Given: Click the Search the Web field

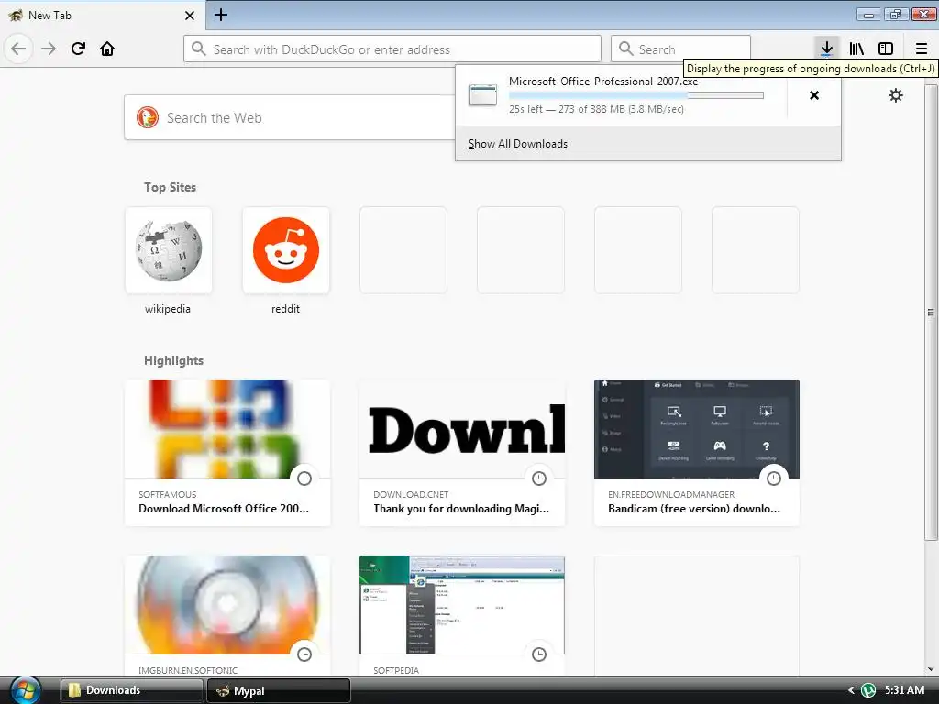Looking at the screenshot, I should tap(290, 117).
